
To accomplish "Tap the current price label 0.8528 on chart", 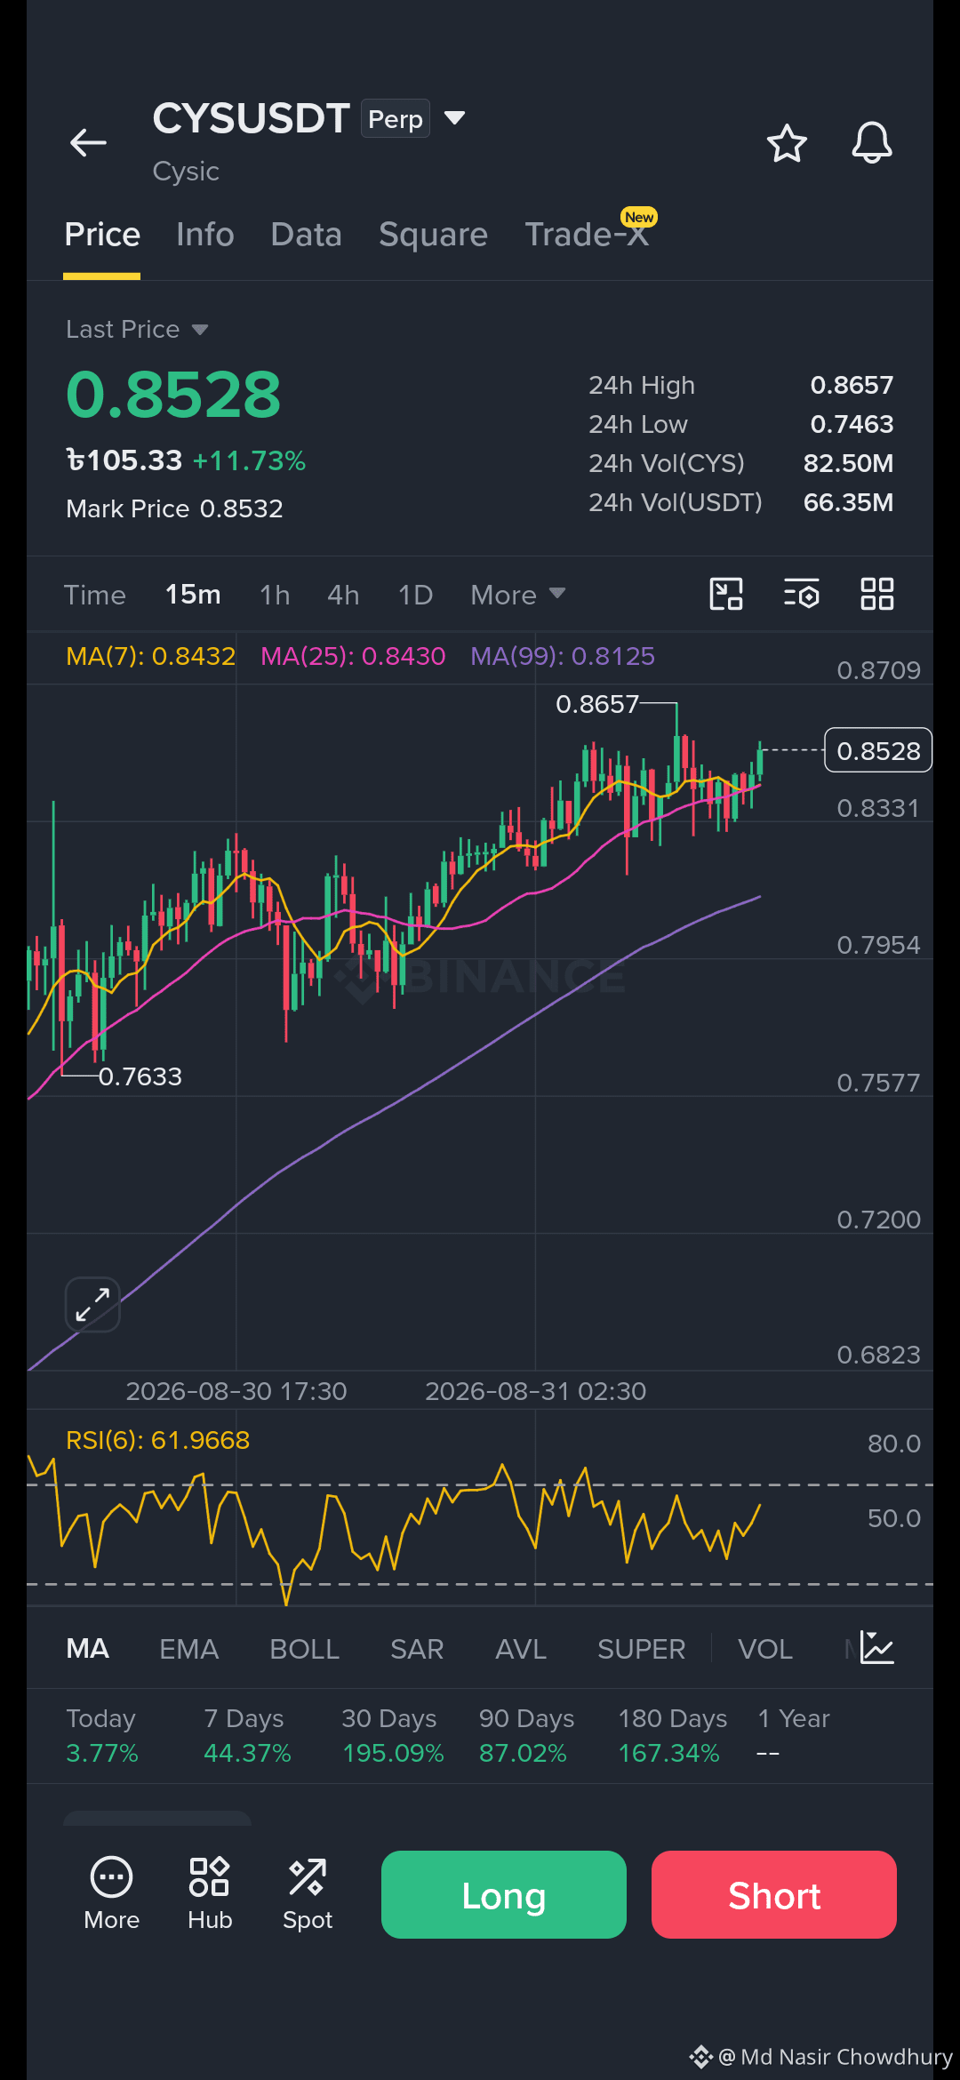I will point(878,750).
